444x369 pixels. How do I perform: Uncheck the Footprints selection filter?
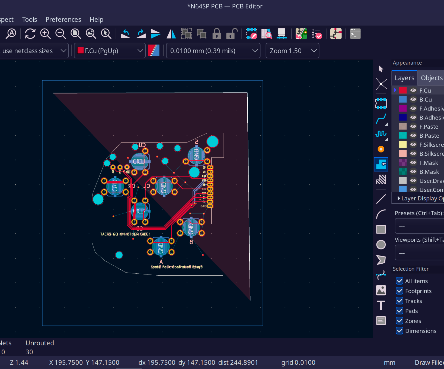tap(400, 291)
